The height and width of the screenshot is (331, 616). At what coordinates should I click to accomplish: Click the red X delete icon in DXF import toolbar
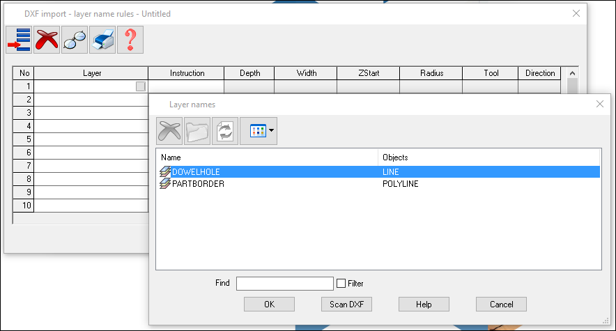(x=47, y=40)
